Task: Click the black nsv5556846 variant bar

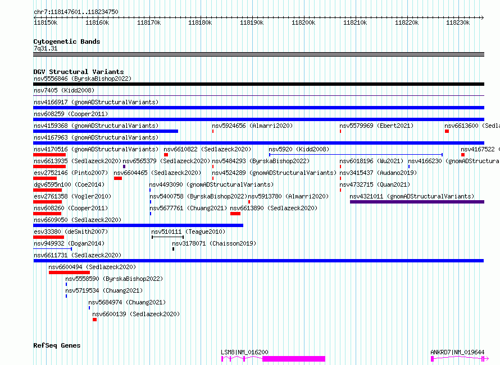Action: coord(258,84)
